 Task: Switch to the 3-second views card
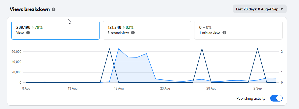[x=147, y=30]
